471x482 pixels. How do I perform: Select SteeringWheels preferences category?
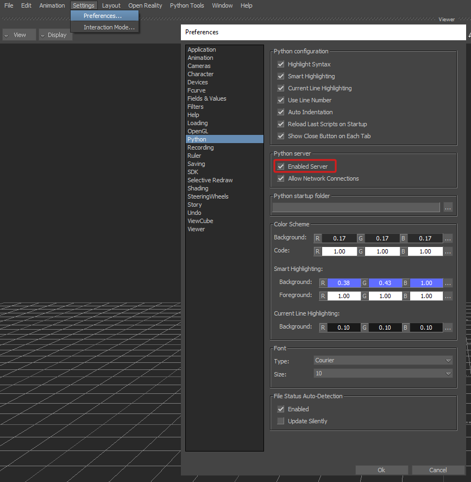[224, 196]
